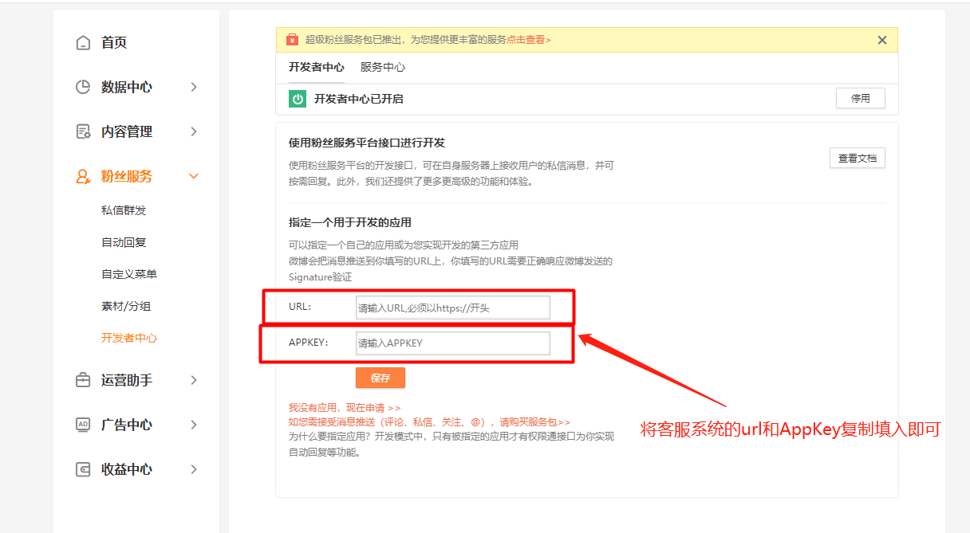Select 开发者中心 in the sidebar
This screenshot has width=970, height=533.
[129, 338]
